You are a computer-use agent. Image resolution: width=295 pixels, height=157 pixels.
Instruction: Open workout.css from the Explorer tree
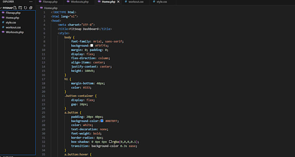click(13, 27)
